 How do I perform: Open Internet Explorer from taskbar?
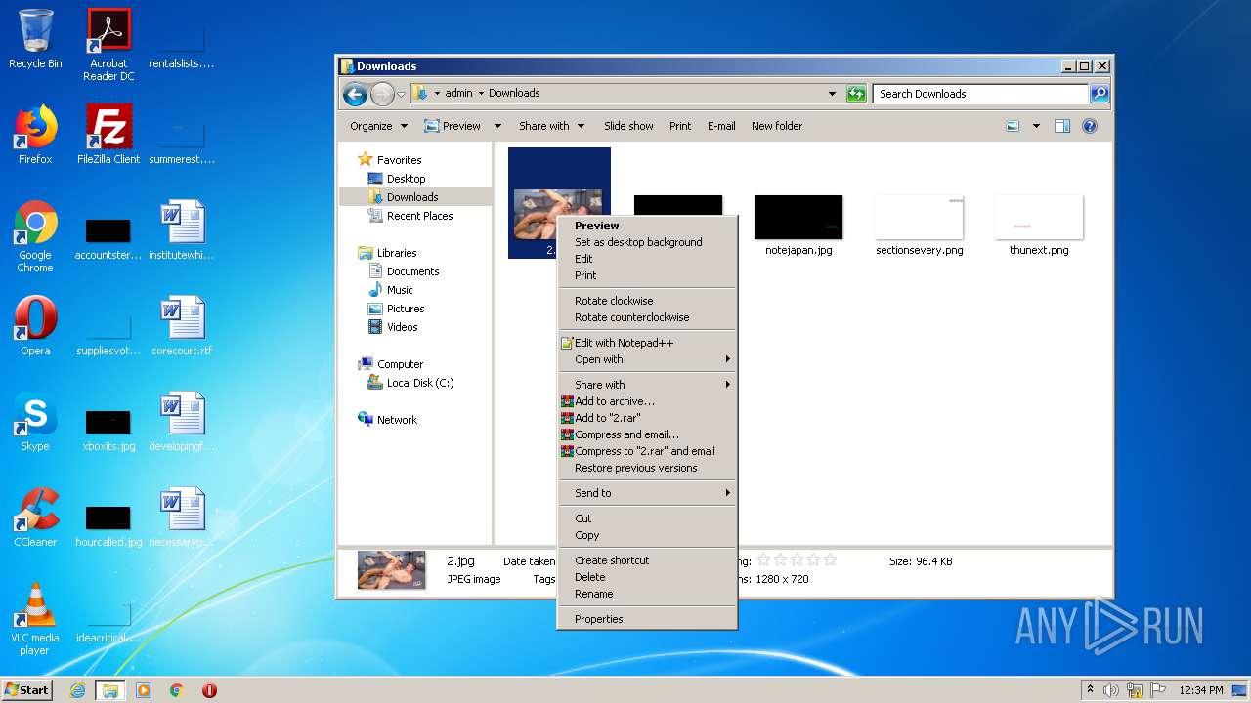77,690
